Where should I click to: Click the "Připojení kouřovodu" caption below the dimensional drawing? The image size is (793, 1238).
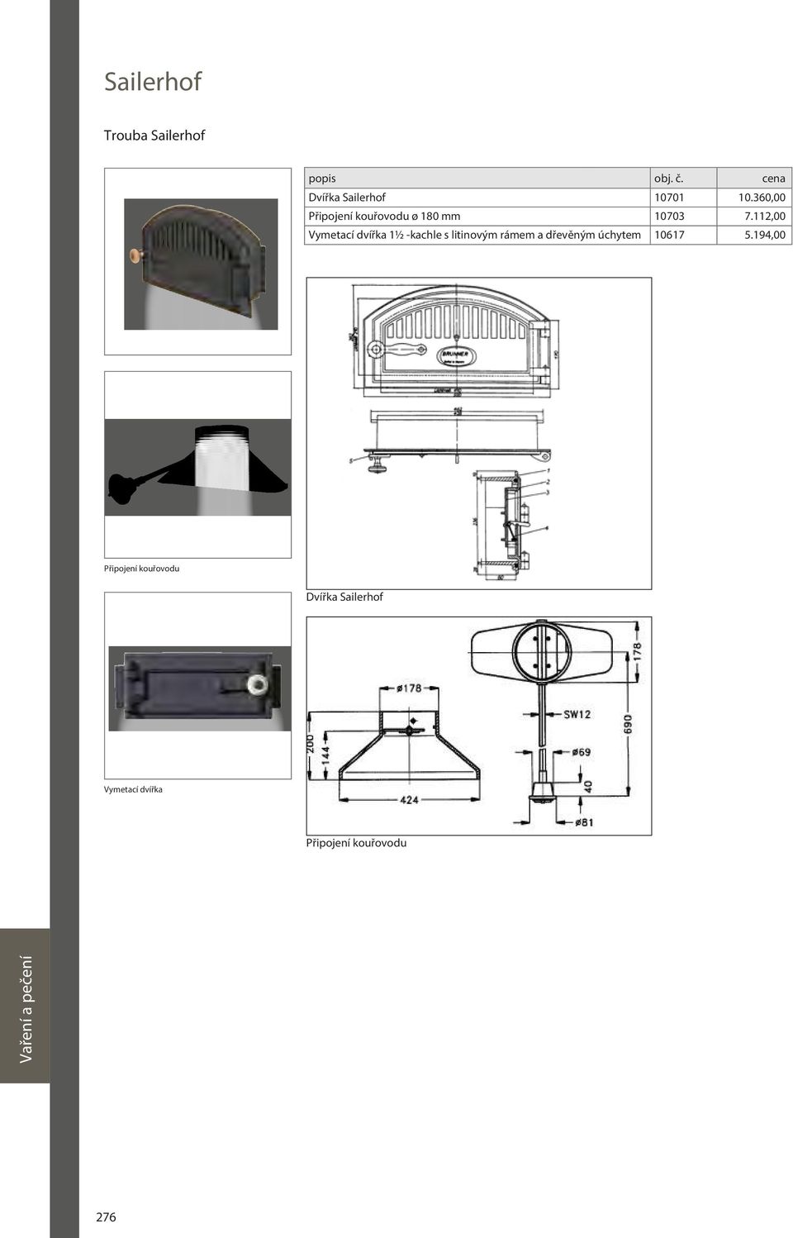356,843
